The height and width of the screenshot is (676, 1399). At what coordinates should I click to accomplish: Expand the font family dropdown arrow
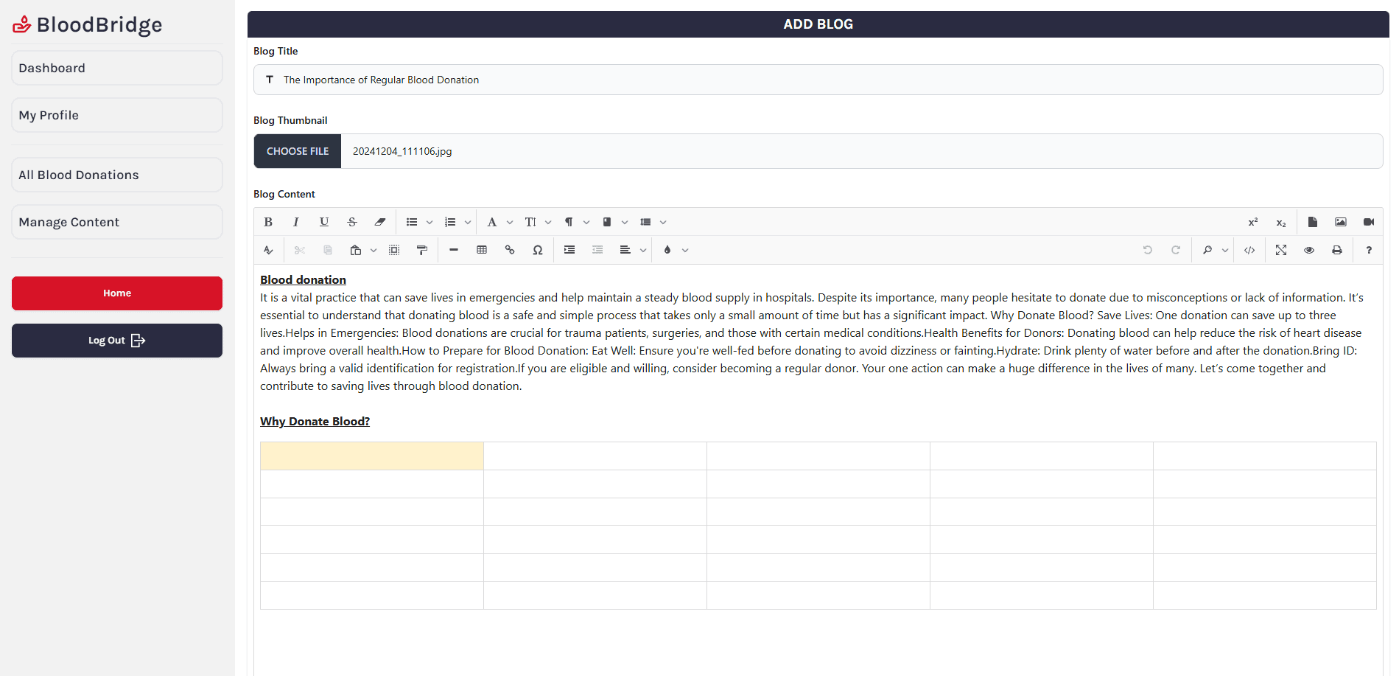[x=510, y=222]
